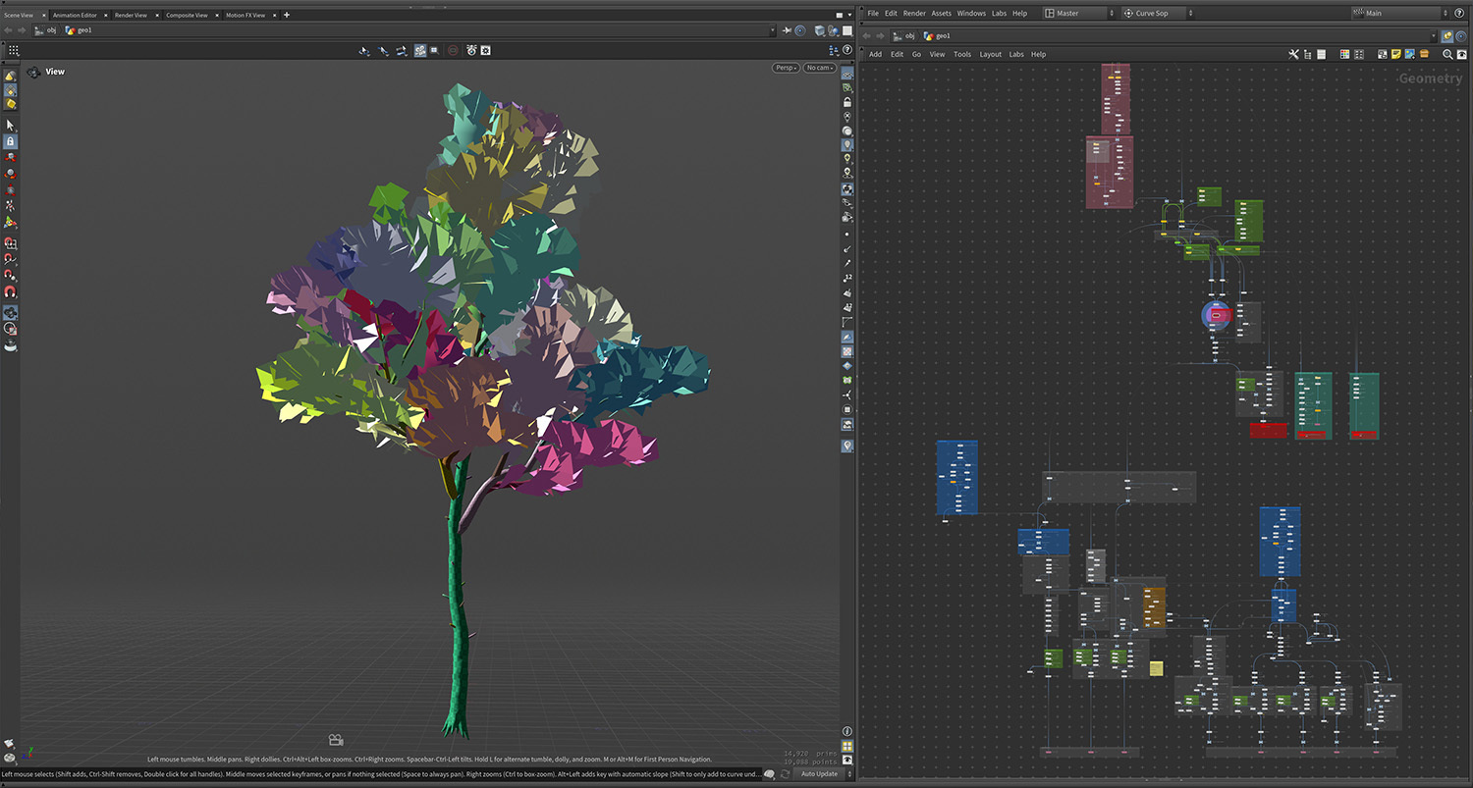
Task: Open the Persp viewport dropdown
Action: [x=786, y=68]
